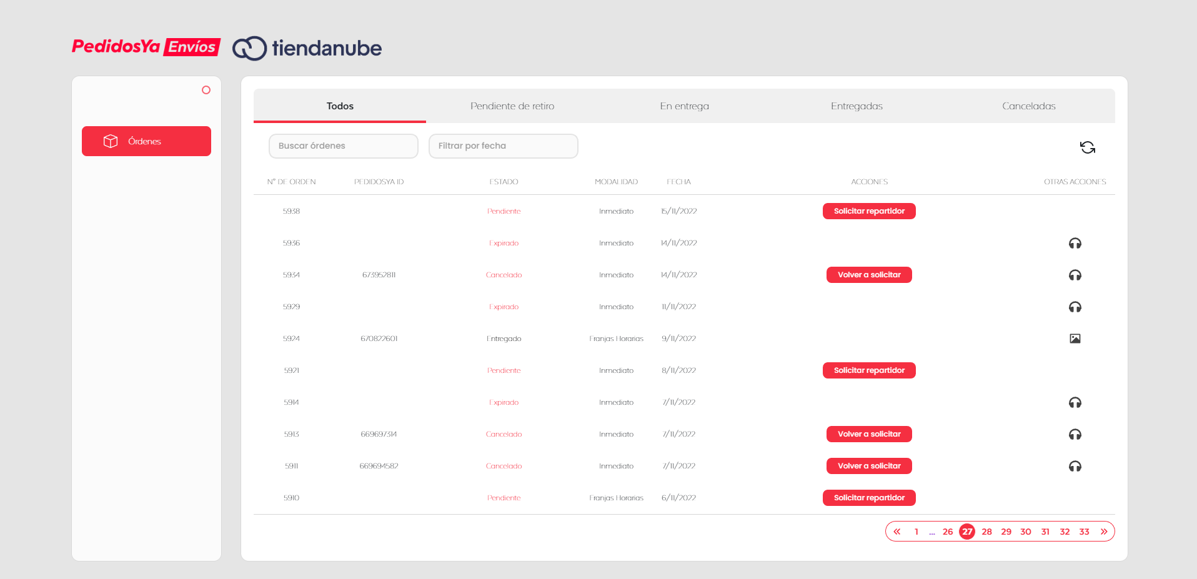1197x579 pixels.
Task: Go to page 32
Action: 1065,532
